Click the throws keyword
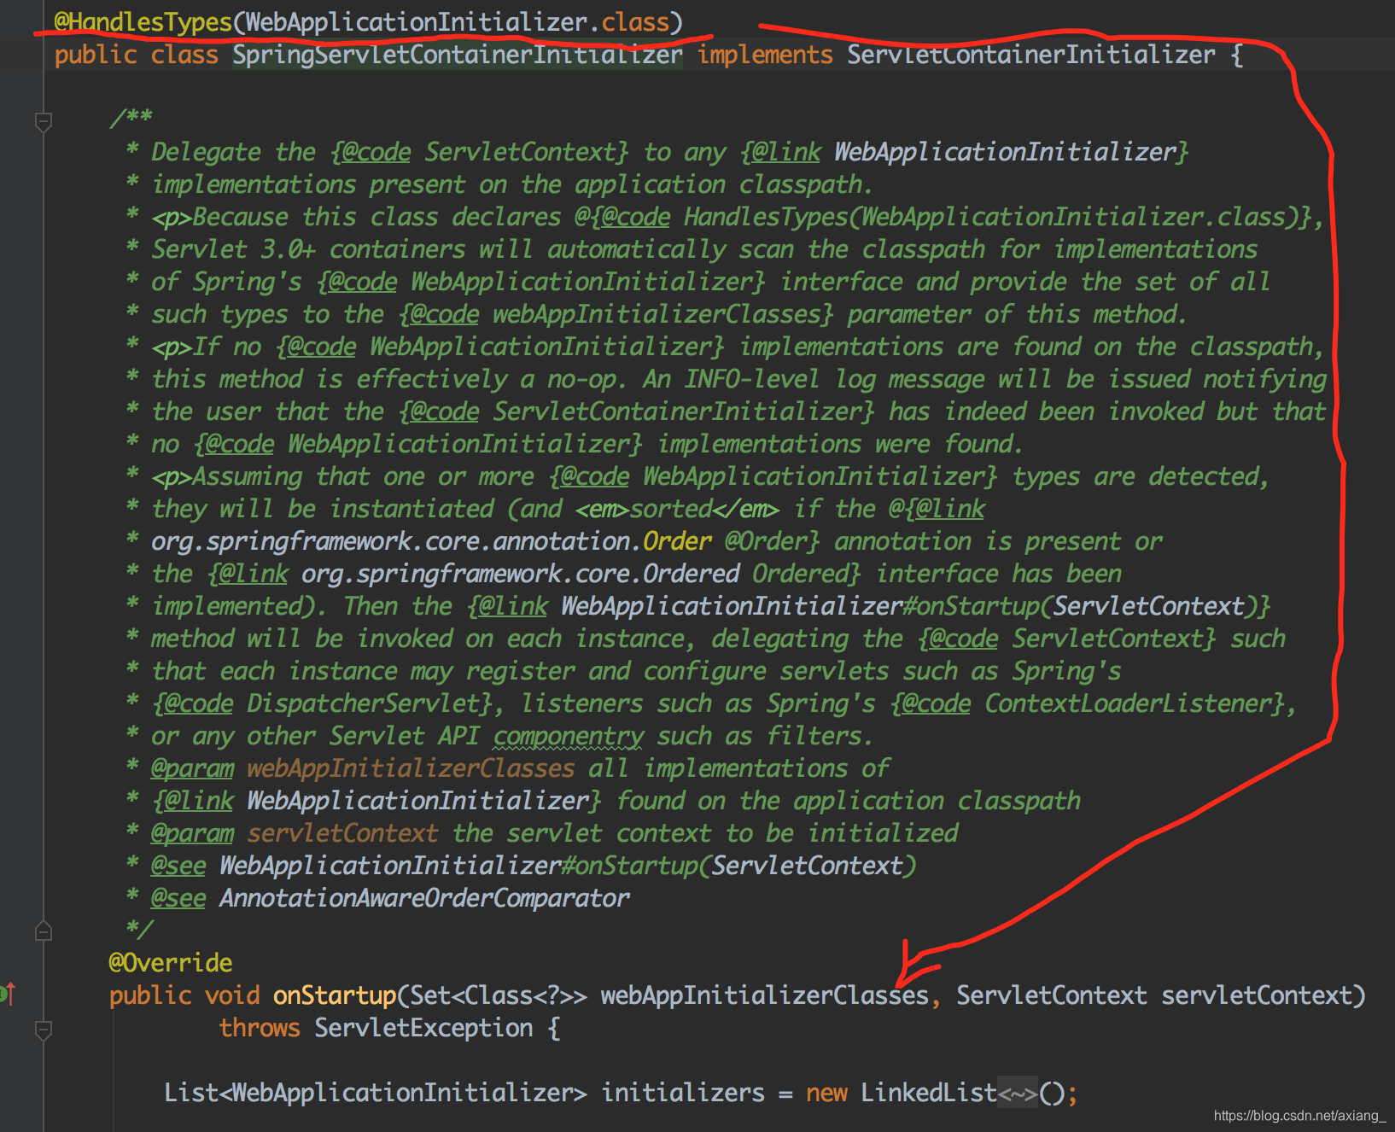1395x1132 pixels. (x=260, y=1028)
